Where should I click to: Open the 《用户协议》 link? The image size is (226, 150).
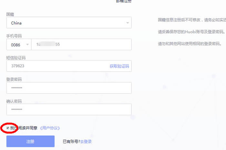50,128
